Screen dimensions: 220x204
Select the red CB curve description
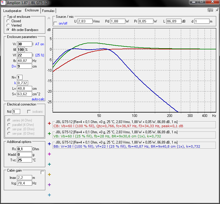(118, 126)
